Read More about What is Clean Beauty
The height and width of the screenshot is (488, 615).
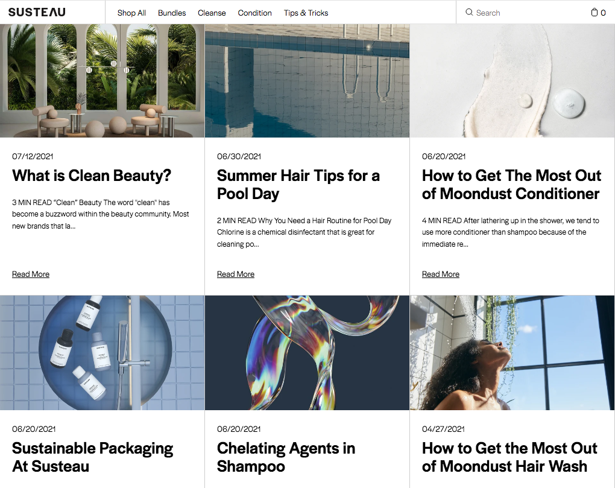[x=31, y=274]
